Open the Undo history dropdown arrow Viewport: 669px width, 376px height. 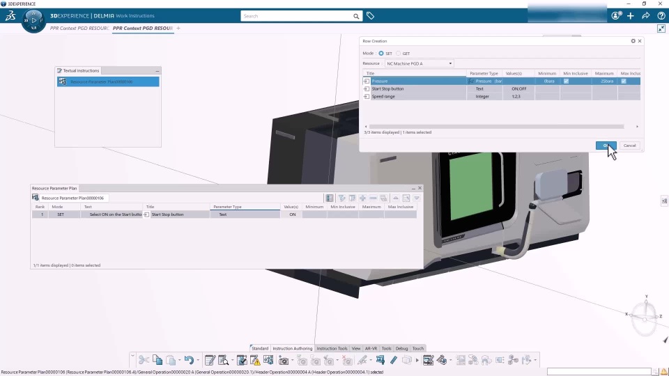tap(198, 360)
